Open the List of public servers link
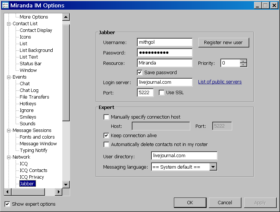Screen dimensions: 280x212 tap(220, 82)
